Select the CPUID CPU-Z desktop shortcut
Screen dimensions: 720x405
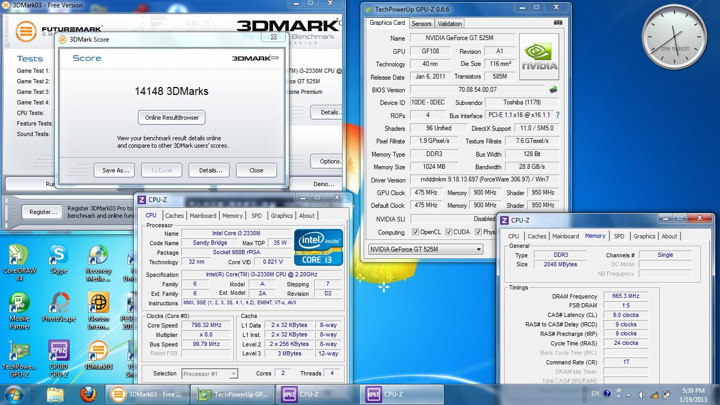click(59, 359)
